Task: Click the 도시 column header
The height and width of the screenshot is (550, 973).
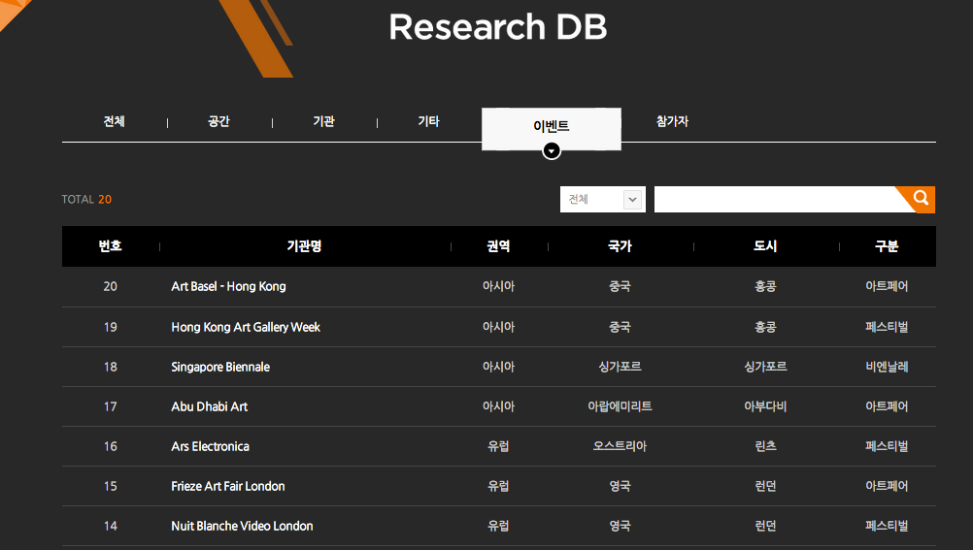Action: [766, 246]
